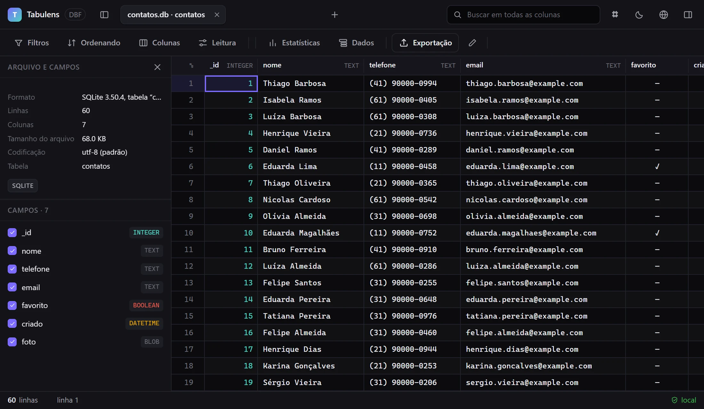
Task: Close the Arquivo e Campos panel
Action: (157, 67)
